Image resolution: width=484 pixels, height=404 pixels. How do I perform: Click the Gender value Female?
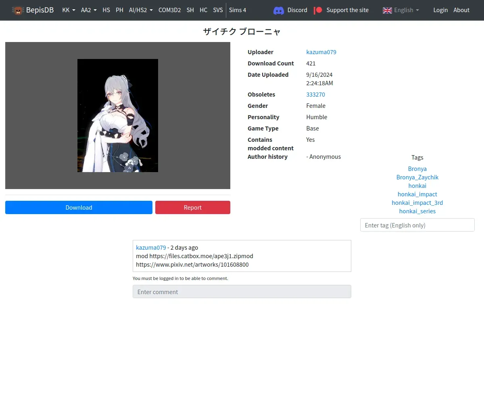[x=316, y=106]
